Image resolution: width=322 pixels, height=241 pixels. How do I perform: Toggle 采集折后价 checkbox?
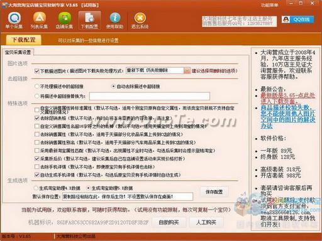pyautogui.click(x=37, y=159)
